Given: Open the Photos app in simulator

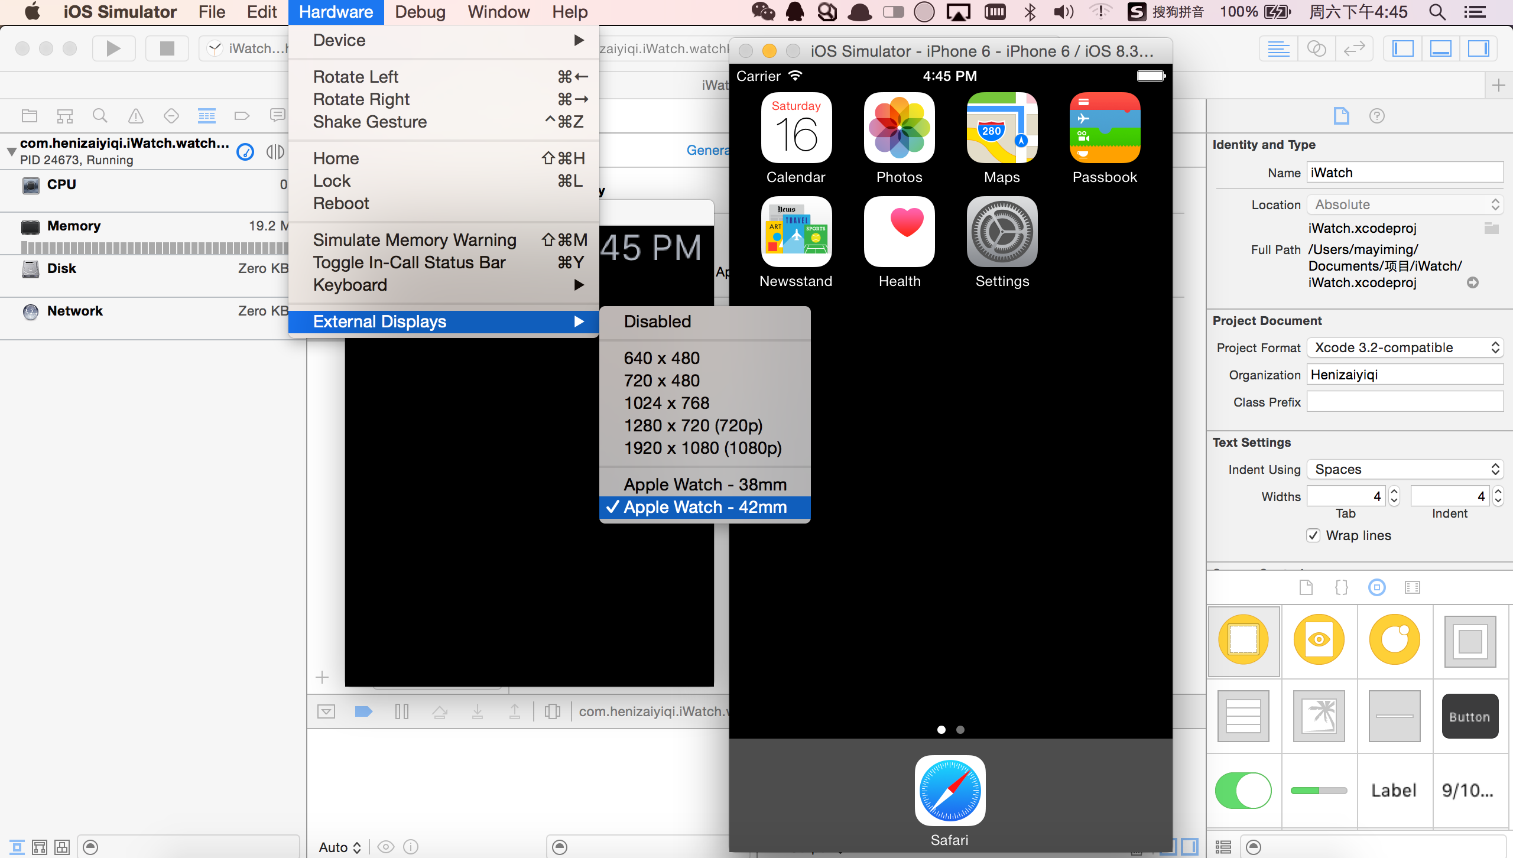Looking at the screenshot, I should click(x=899, y=128).
